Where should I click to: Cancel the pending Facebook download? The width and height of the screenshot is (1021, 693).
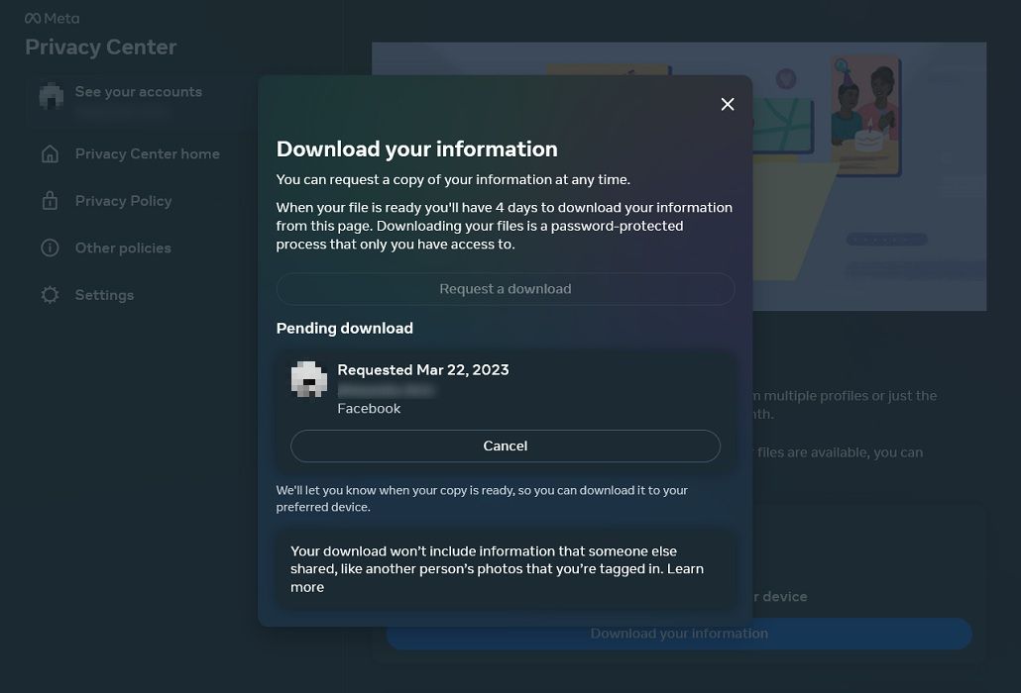[x=506, y=445]
